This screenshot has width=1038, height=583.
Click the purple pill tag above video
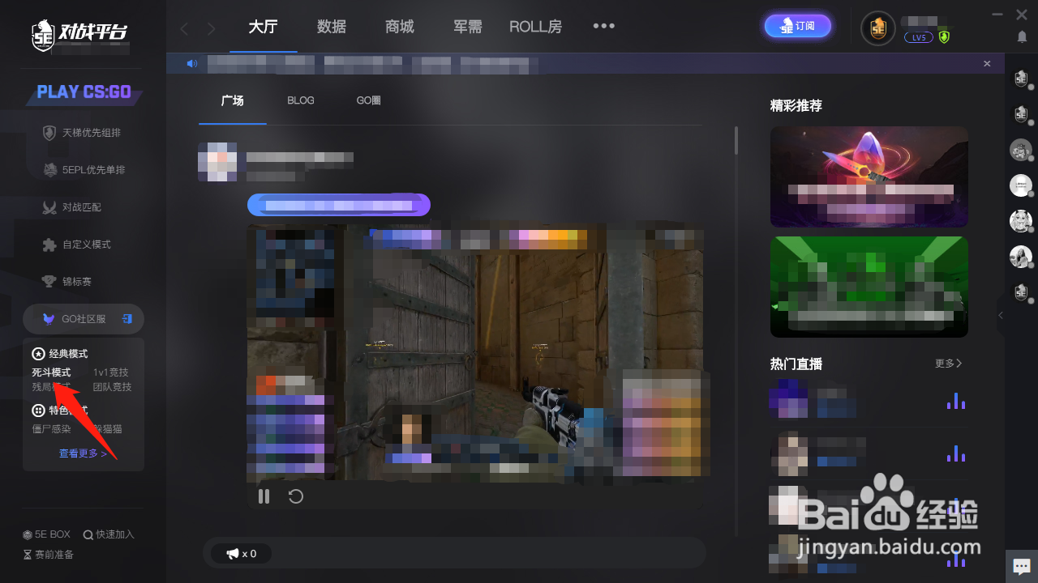click(x=339, y=205)
